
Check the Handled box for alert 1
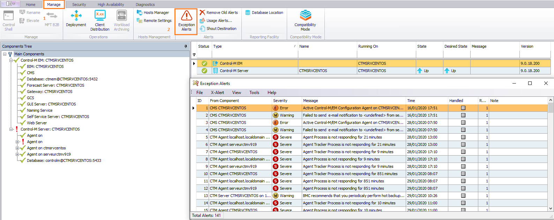(463, 108)
